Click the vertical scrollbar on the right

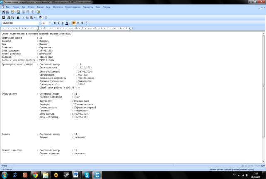click(264, 96)
